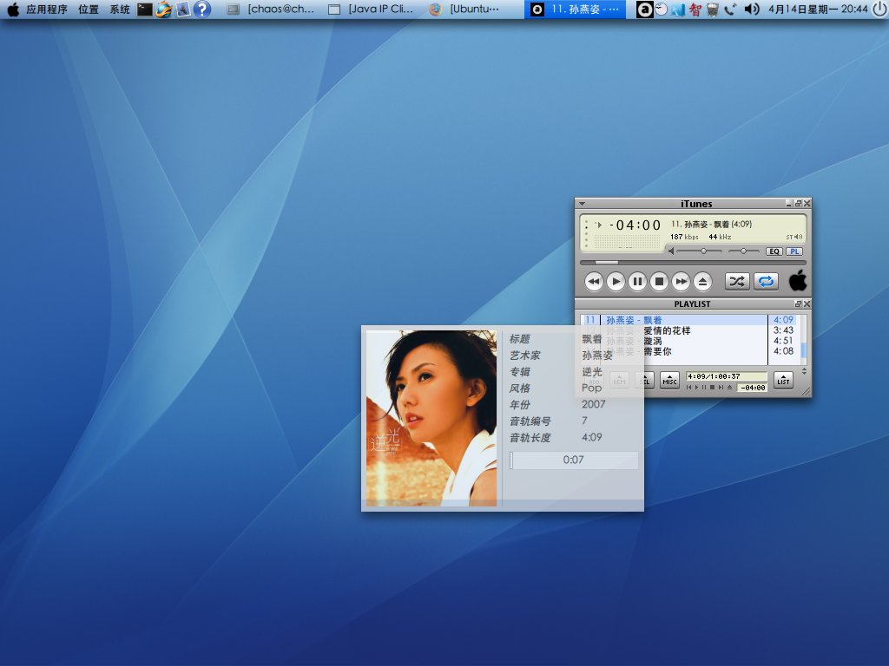Open the 应用程序 menu
The width and height of the screenshot is (889, 666).
[x=47, y=9]
